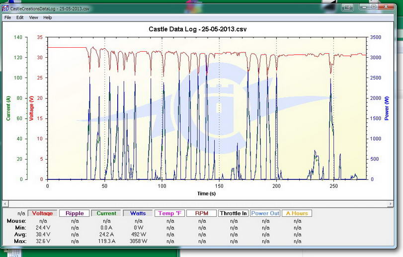Click the min voltage value '24.4 V'

click(43, 228)
